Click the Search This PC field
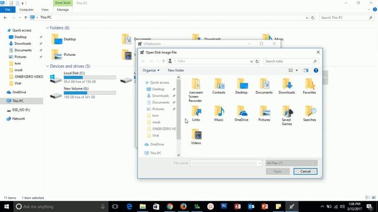 click(347, 18)
